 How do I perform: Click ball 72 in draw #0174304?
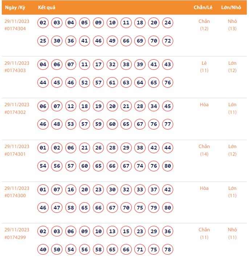coord(168,41)
